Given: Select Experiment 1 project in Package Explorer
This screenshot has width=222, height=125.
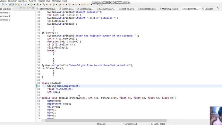Looking at the screenshot, I should 5,12.
